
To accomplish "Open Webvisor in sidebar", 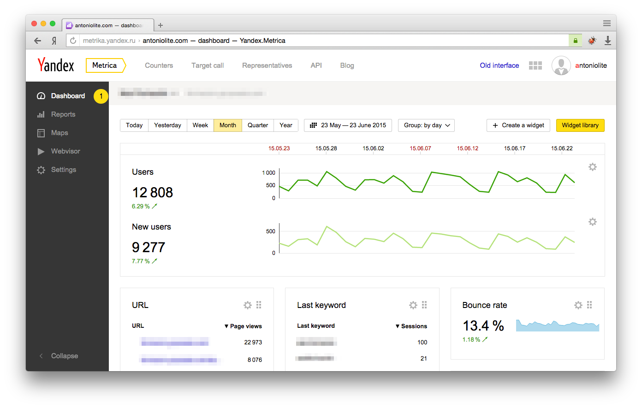I will [x=65, y=151].
